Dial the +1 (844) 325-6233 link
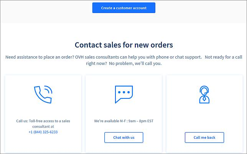The image size is (247, 154). click(x=43, y=132)
